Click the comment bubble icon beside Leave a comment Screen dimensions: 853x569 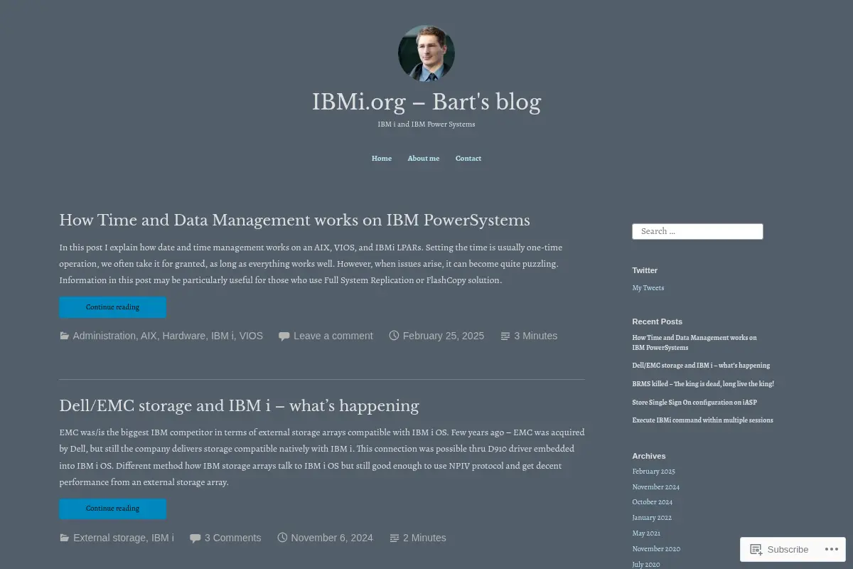pyautogui.click(x=284, y=336)
